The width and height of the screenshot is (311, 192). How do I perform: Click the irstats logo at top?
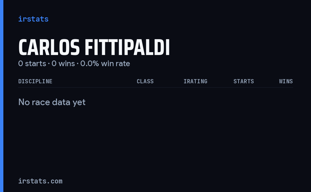pyautogui.click(x=33, y=19)
